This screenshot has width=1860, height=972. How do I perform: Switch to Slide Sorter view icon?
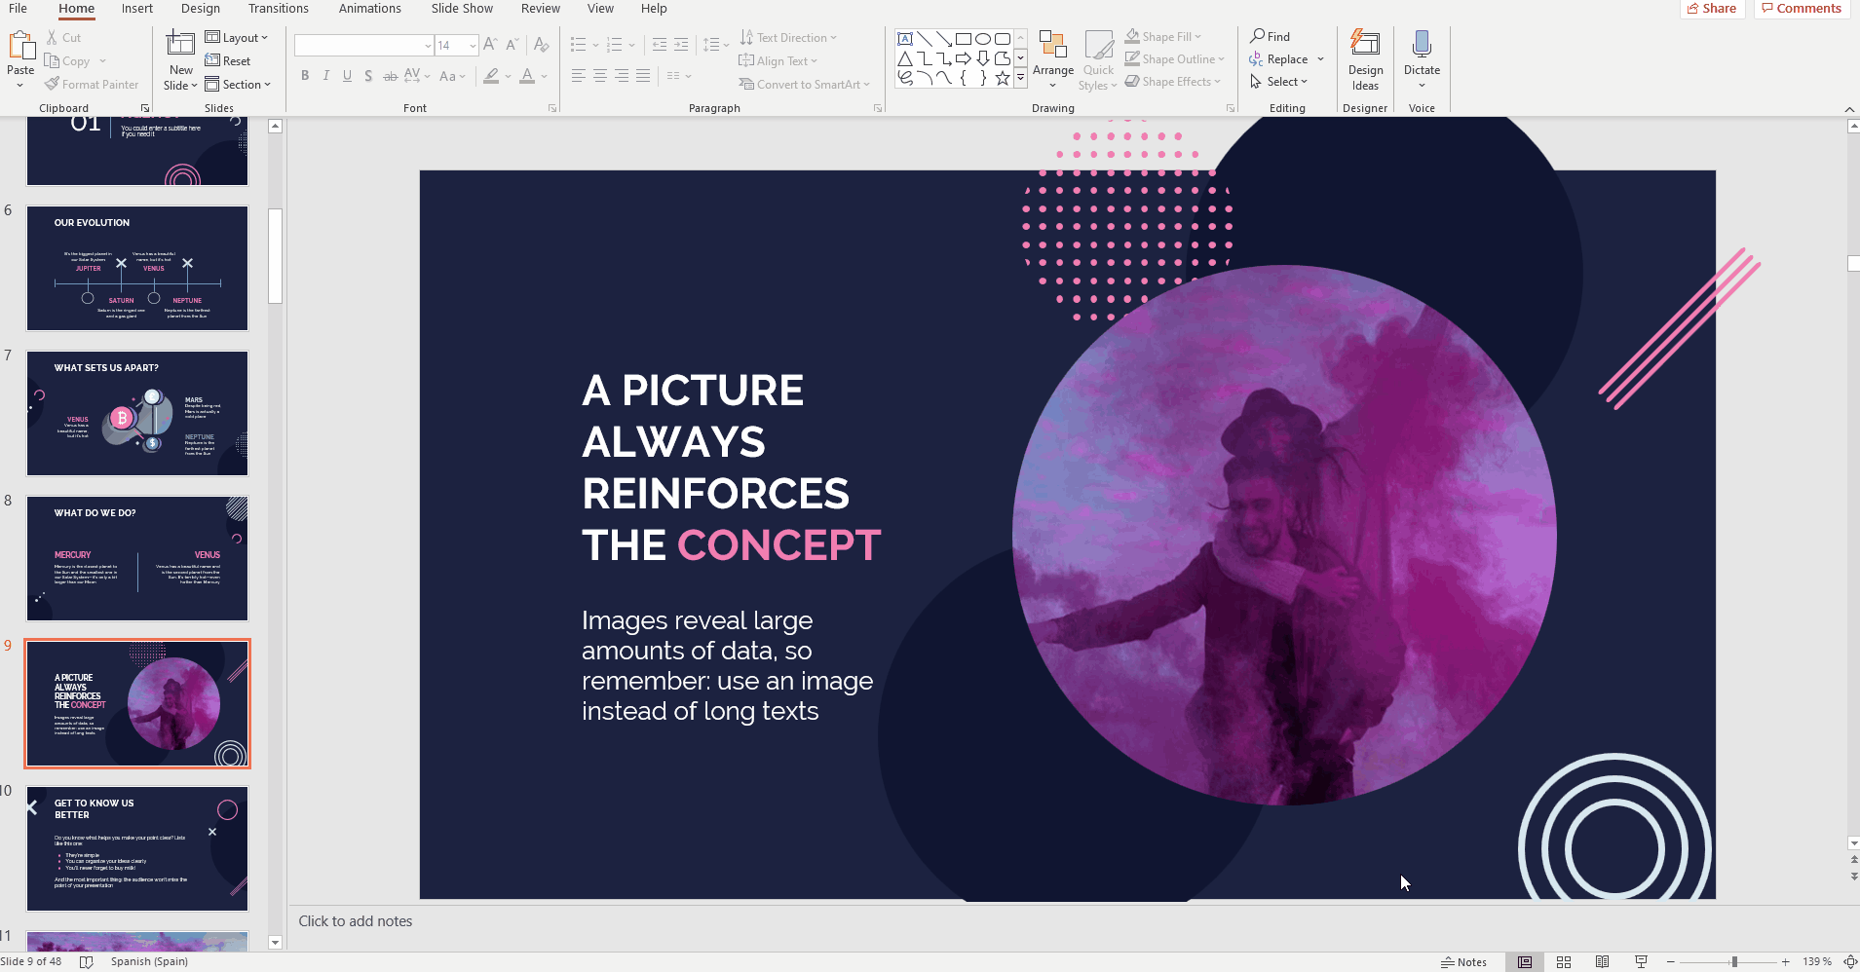pyautogui.click(x=1563, y=961)
